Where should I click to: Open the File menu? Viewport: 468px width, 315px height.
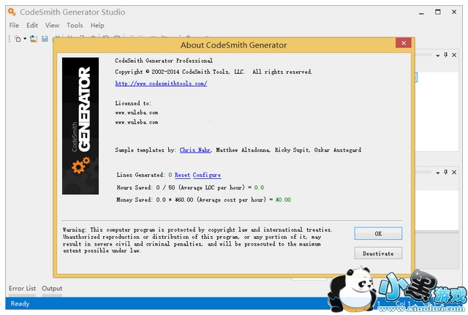click(14, 26)
